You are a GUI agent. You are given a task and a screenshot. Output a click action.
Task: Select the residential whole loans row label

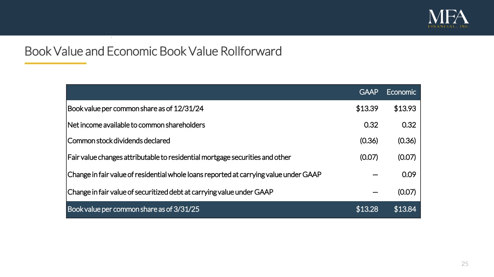(194, 175)
